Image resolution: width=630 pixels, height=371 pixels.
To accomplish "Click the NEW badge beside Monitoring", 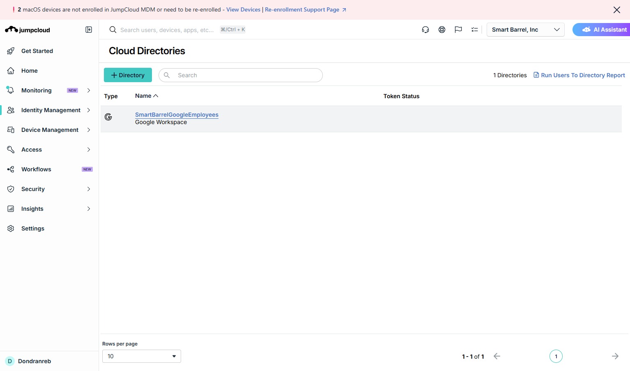I will [x=73, y=90].
